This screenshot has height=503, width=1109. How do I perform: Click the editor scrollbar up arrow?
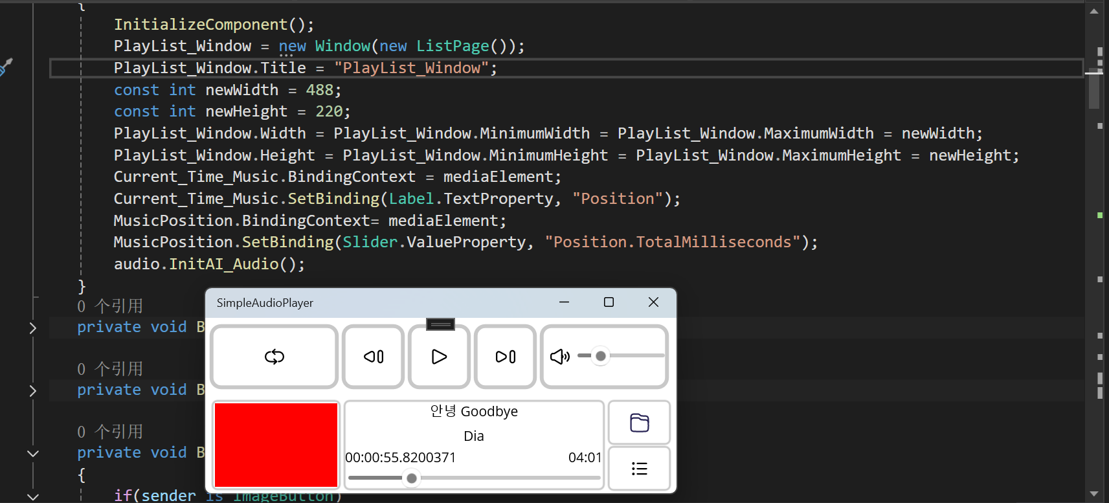[1094, 11]
